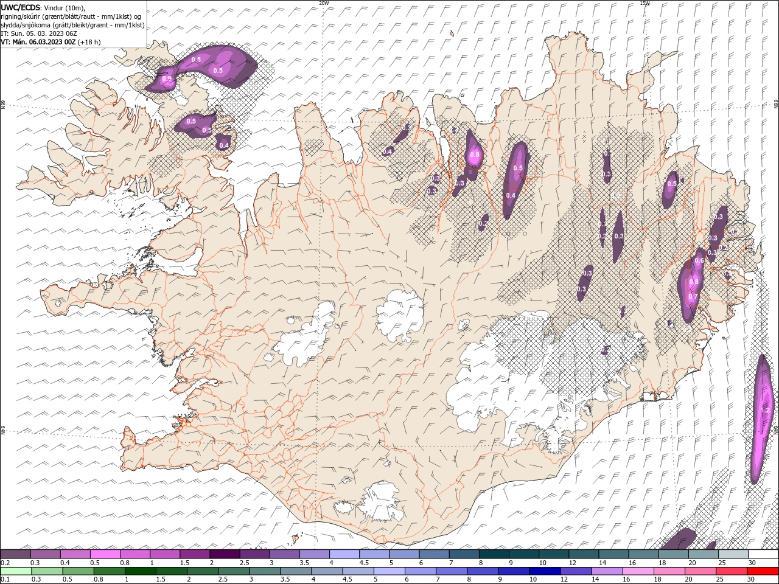The image size is (779, 584).
Task: Pick the violet 12 swatch on rain scale
Action: click(x=575, y=571)
